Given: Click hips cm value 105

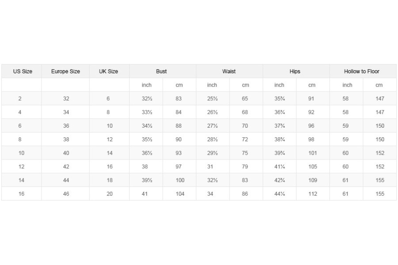Looking at the screenshot, I should [313, 167].
